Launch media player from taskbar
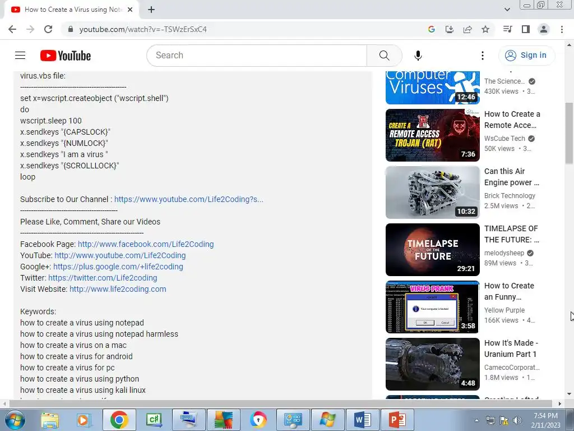Screen dimensions: 574x431 click(x=84, y=420)
